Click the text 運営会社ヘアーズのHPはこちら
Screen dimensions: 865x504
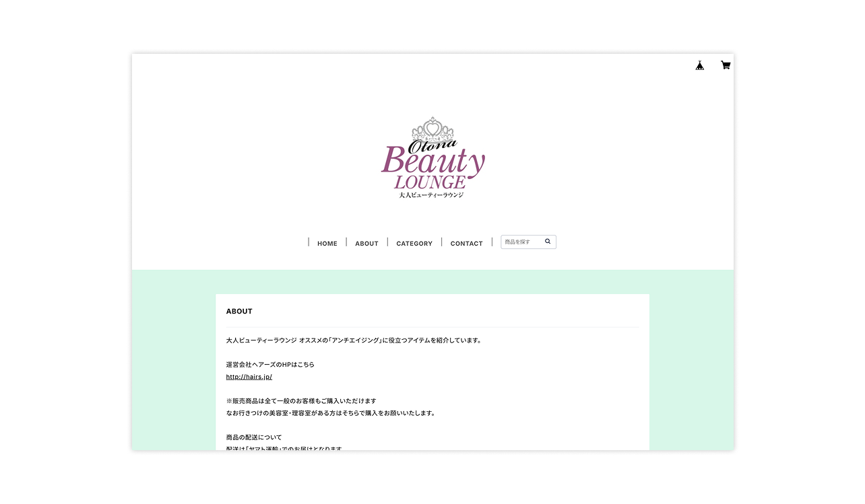[x=270, y=365]
